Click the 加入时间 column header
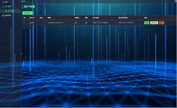 (x=96, y=18)
